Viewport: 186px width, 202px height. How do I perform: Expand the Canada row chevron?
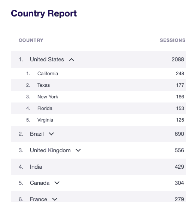pos(57,183)
